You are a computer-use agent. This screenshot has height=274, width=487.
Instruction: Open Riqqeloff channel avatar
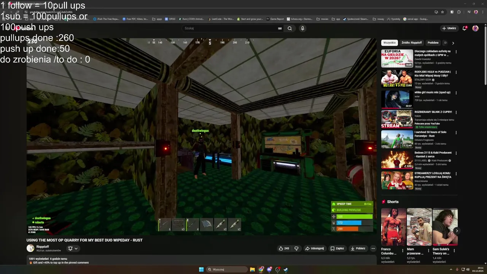coord(30,249)
